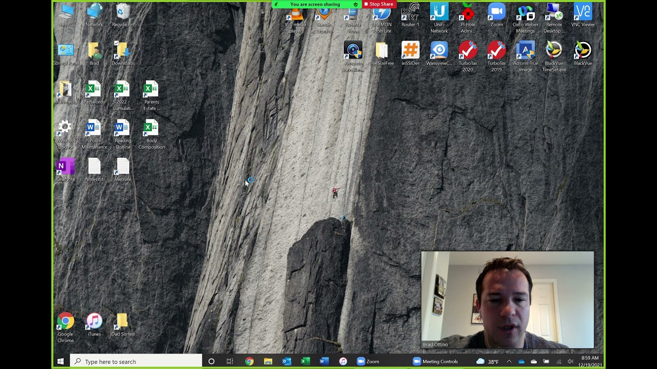657x369 pixels.
Task: Open the volume control in tray
Action: click(571, 361)
